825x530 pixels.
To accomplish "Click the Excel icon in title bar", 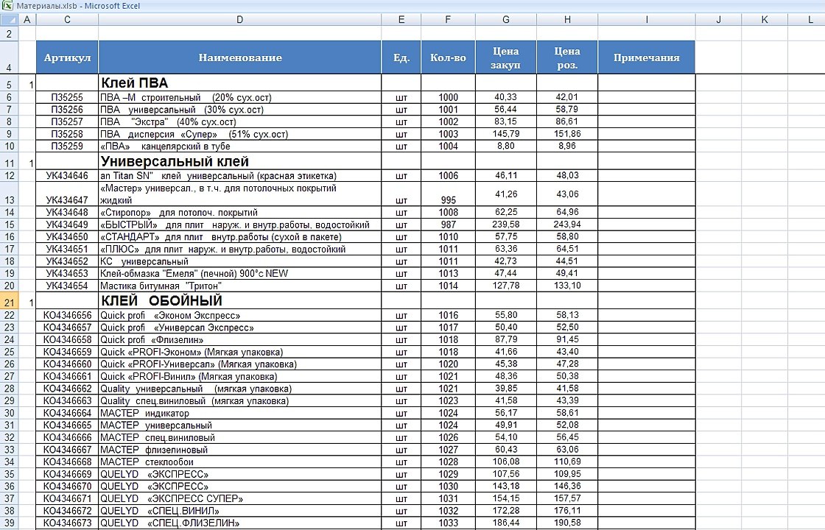I will pyautogui.click(x=7, y=6).
